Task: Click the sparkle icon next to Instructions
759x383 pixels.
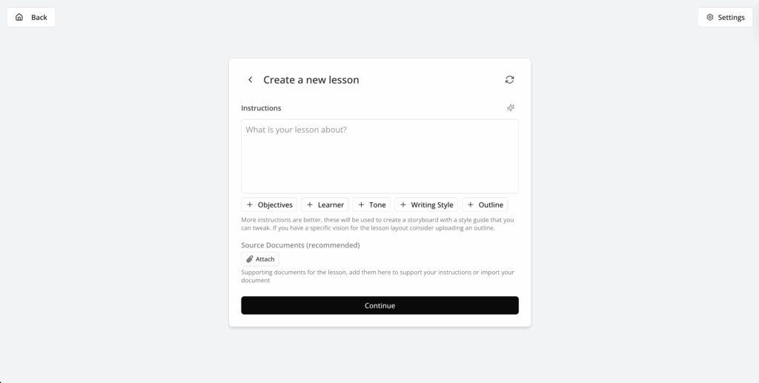Action: [511, 108]
